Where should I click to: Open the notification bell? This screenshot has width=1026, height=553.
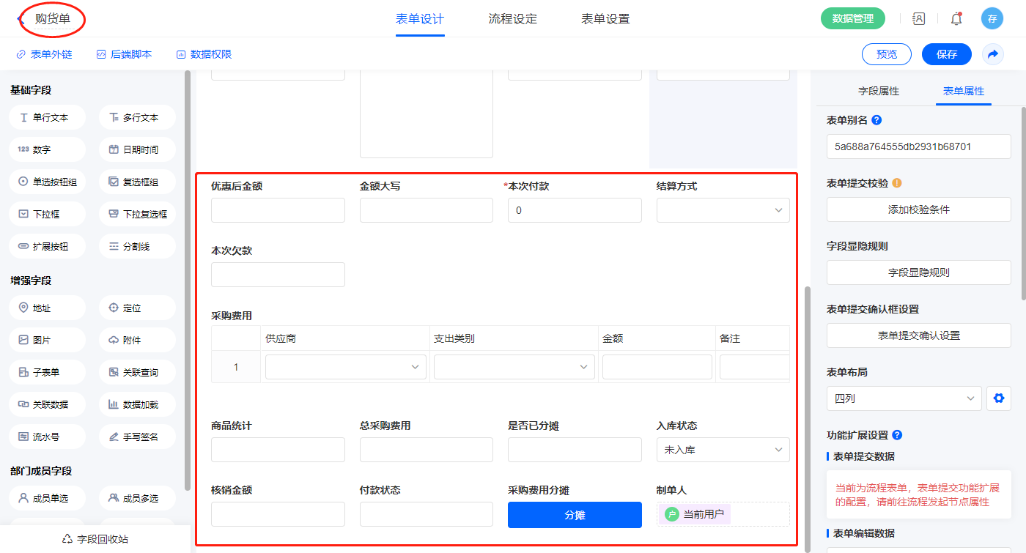[956, 19]
